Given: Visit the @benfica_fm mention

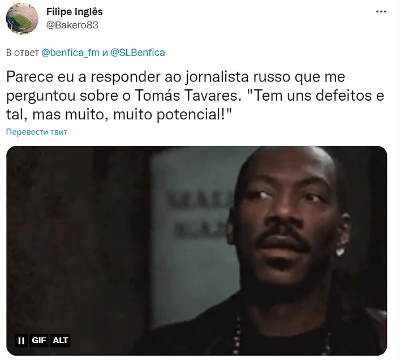Looking at the screenshot, I should pyautogui.click(x=70, y=53).
